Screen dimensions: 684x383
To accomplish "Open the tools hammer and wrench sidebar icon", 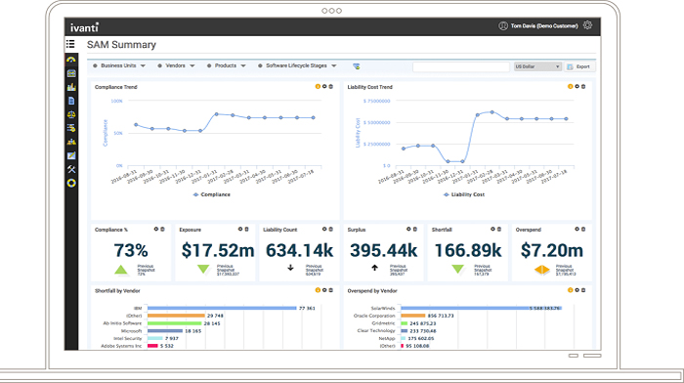I will point(71,169).
